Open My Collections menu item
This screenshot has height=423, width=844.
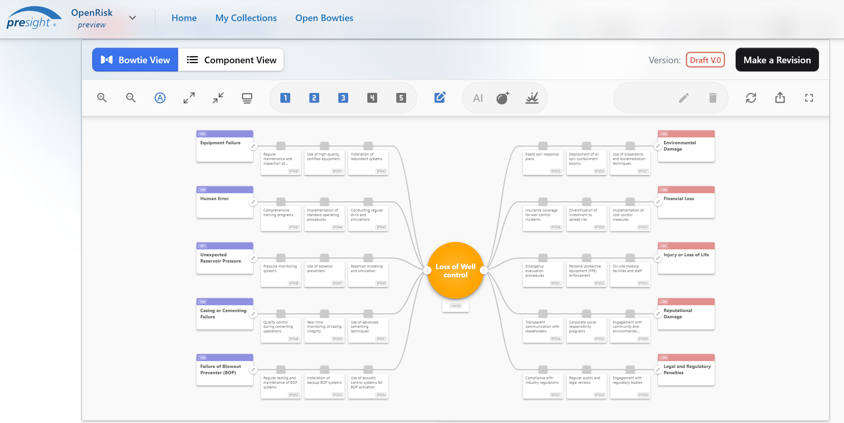[x=246, y=18]
